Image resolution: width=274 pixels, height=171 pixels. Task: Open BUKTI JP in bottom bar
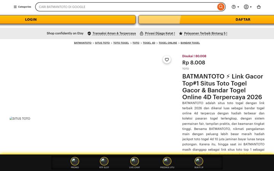tap(199, 163)
